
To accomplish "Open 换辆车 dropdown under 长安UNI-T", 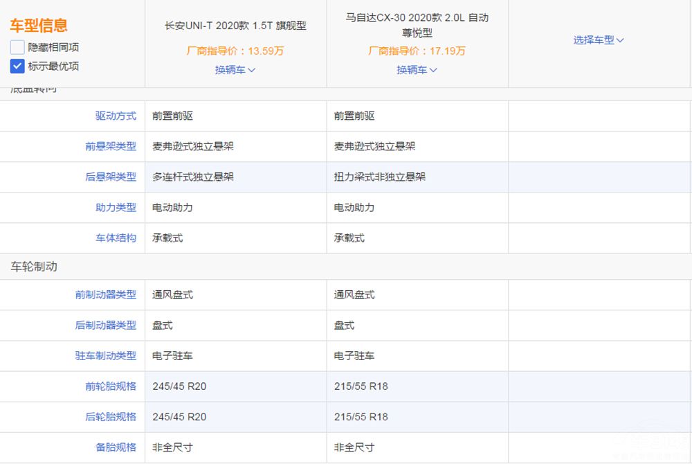I will pyautogui.click(x=235, y=70).
